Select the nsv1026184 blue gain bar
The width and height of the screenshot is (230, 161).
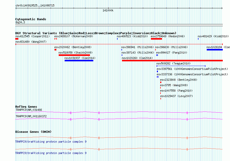click(215, 50)
